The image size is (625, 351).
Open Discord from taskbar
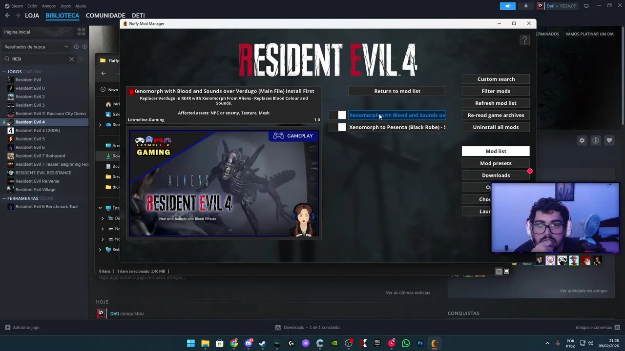click(x=248, y=343)
